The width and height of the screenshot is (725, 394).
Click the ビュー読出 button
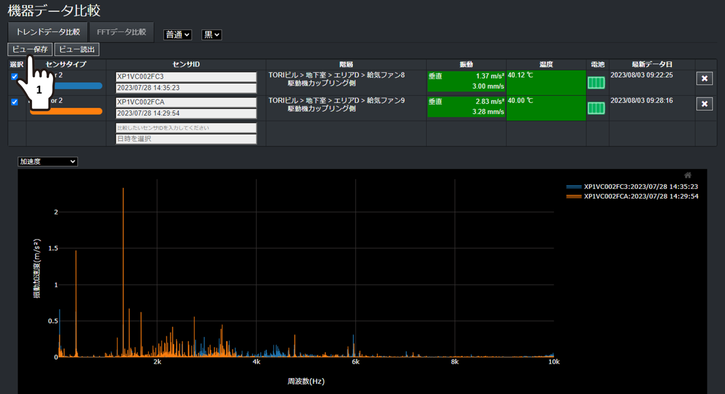tap(77, 49)
